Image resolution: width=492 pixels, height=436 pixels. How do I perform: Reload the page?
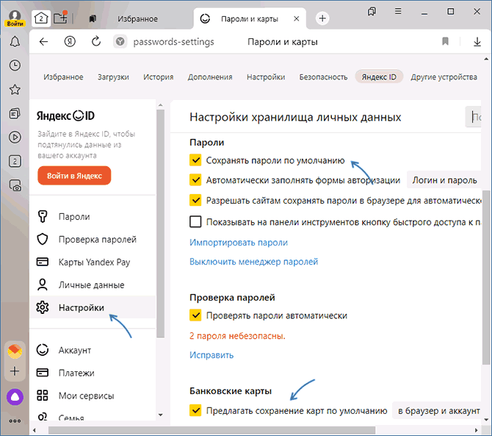pos(96,41)
